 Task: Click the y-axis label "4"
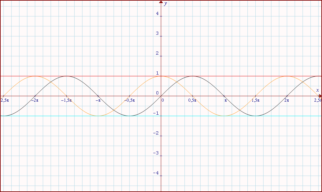coord(157,13)
